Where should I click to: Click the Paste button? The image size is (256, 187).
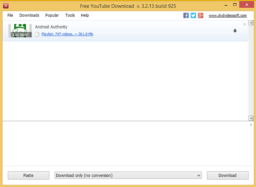29,175
